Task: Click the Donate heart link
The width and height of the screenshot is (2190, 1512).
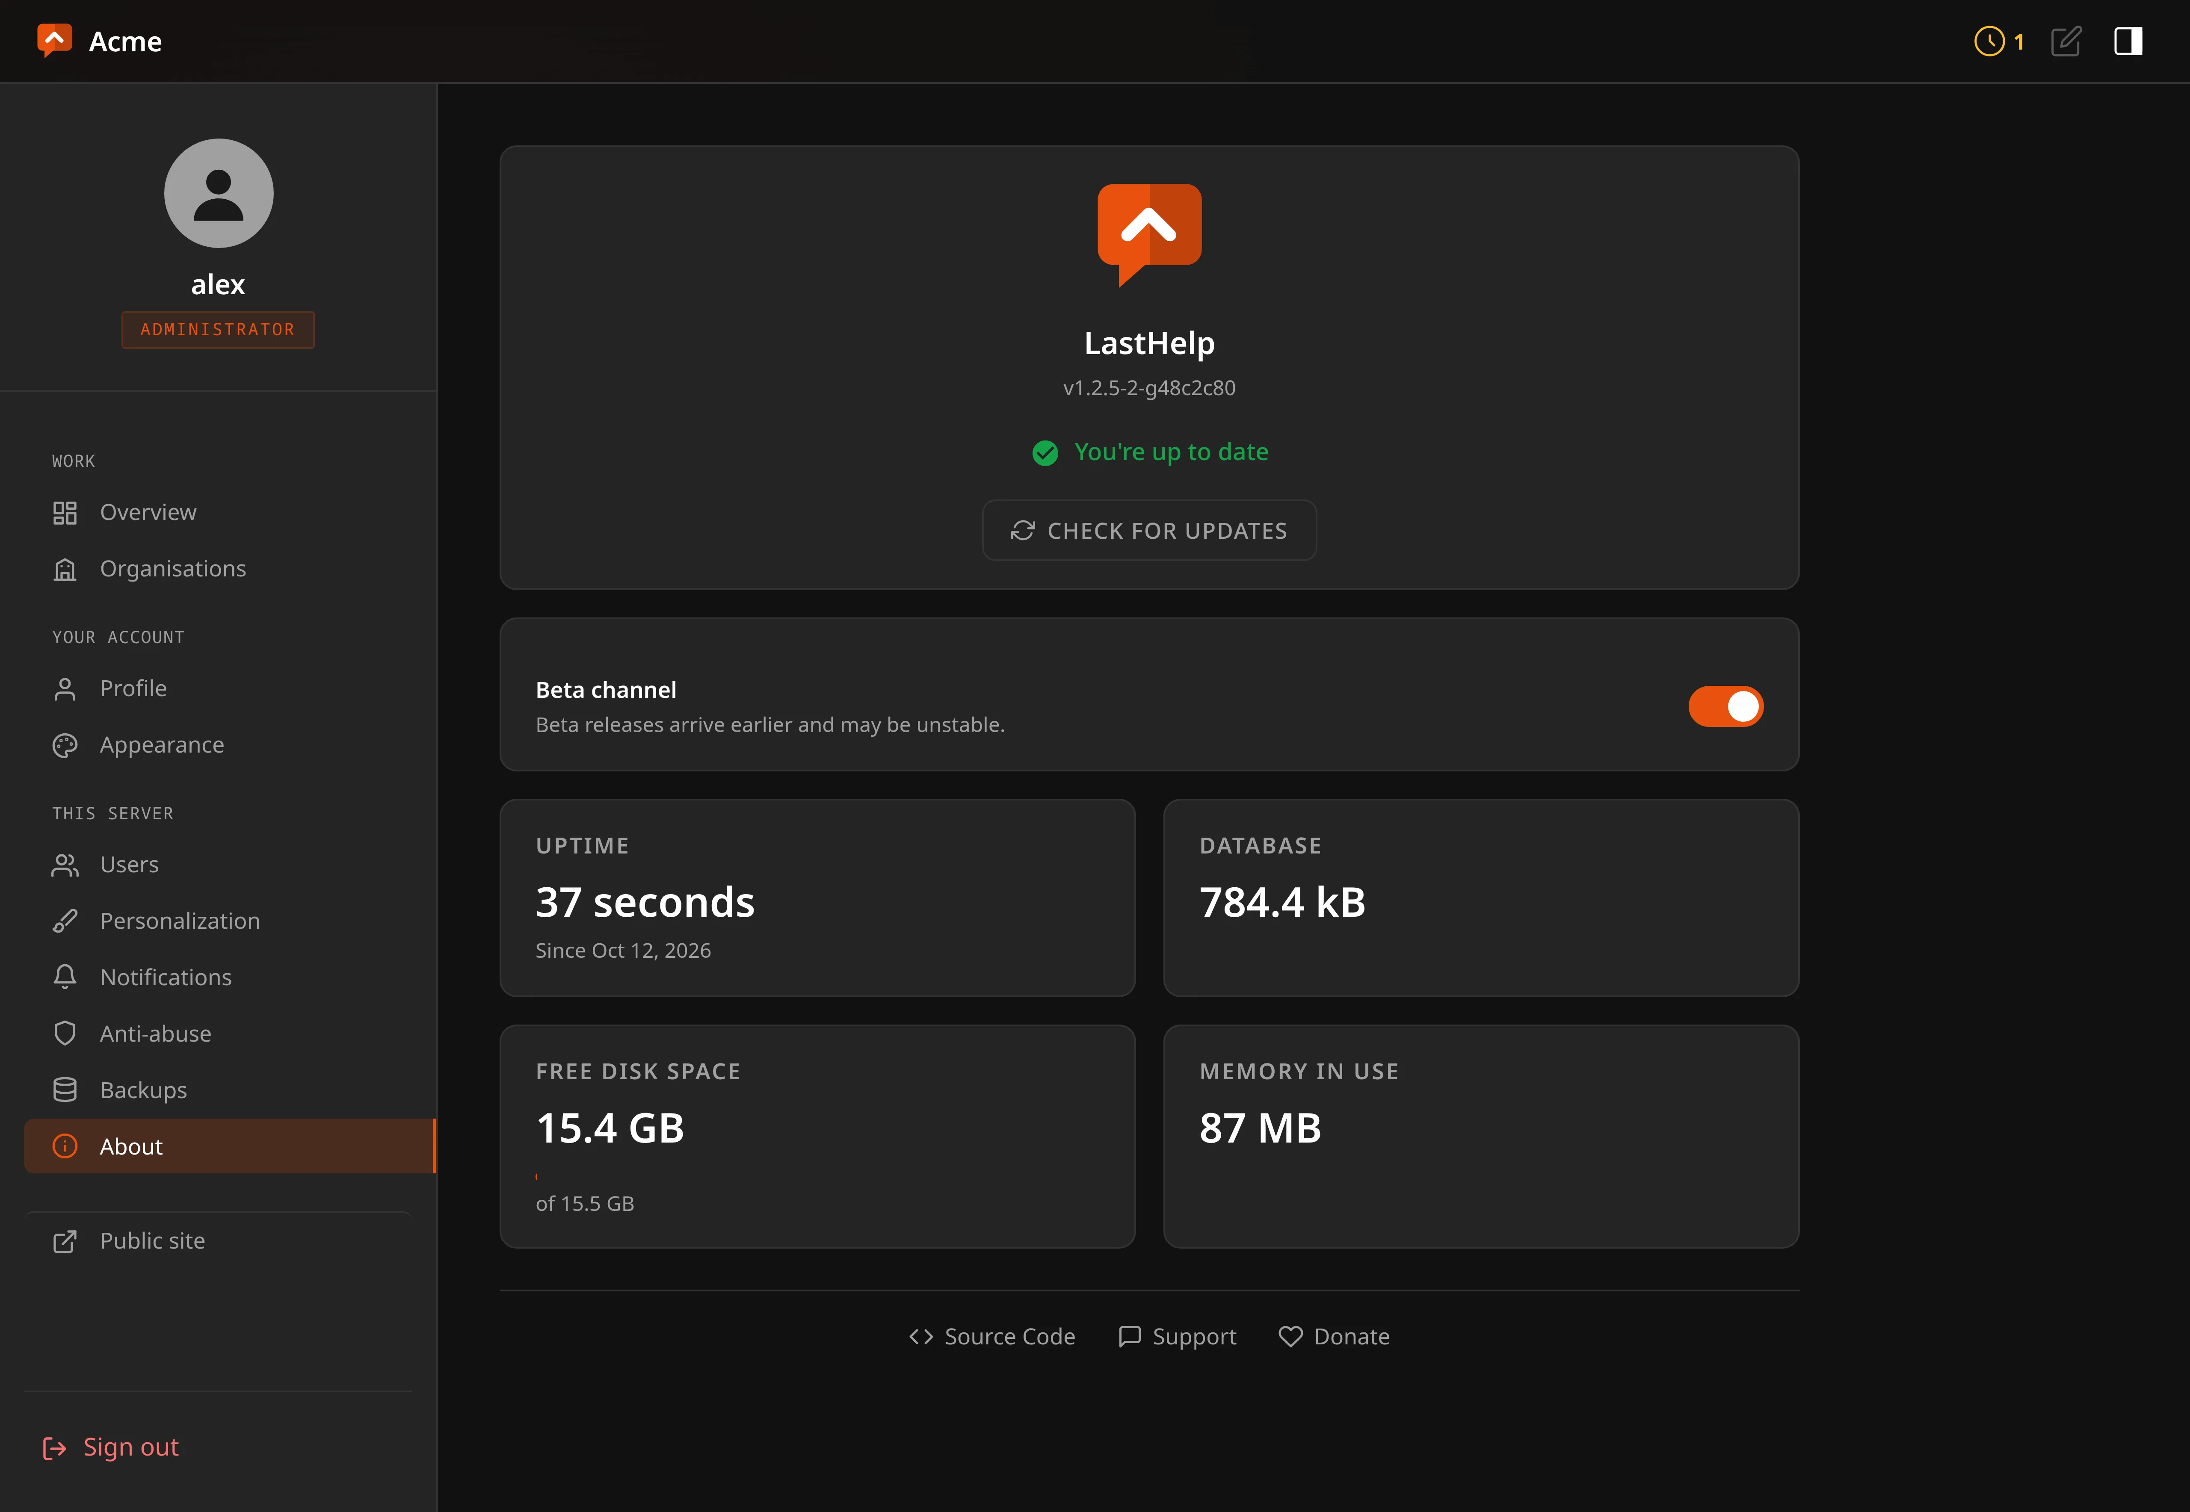Action: click(x=1333, y=1337)
